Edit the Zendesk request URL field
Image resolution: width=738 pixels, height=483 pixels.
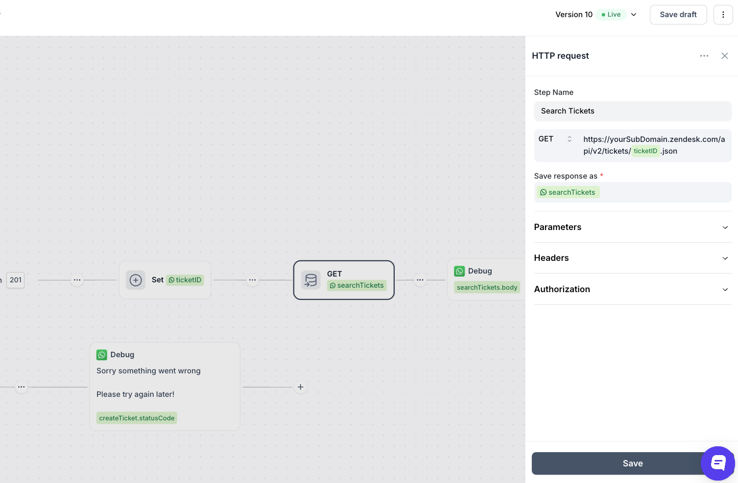pyautogui.click(x=654, y=145)
